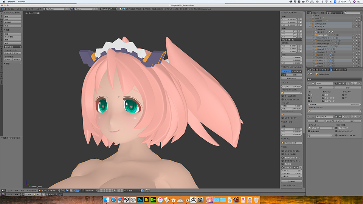Open the modifier 追加 dropdown
Screen dimensions: 363x204
point(334,79)
